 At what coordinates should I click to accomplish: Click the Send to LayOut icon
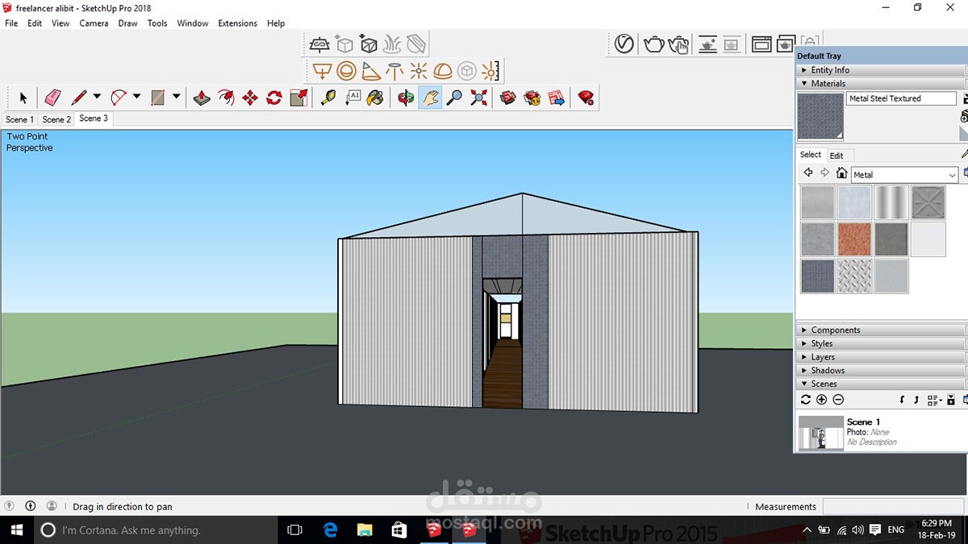click(x=557, y=98)
